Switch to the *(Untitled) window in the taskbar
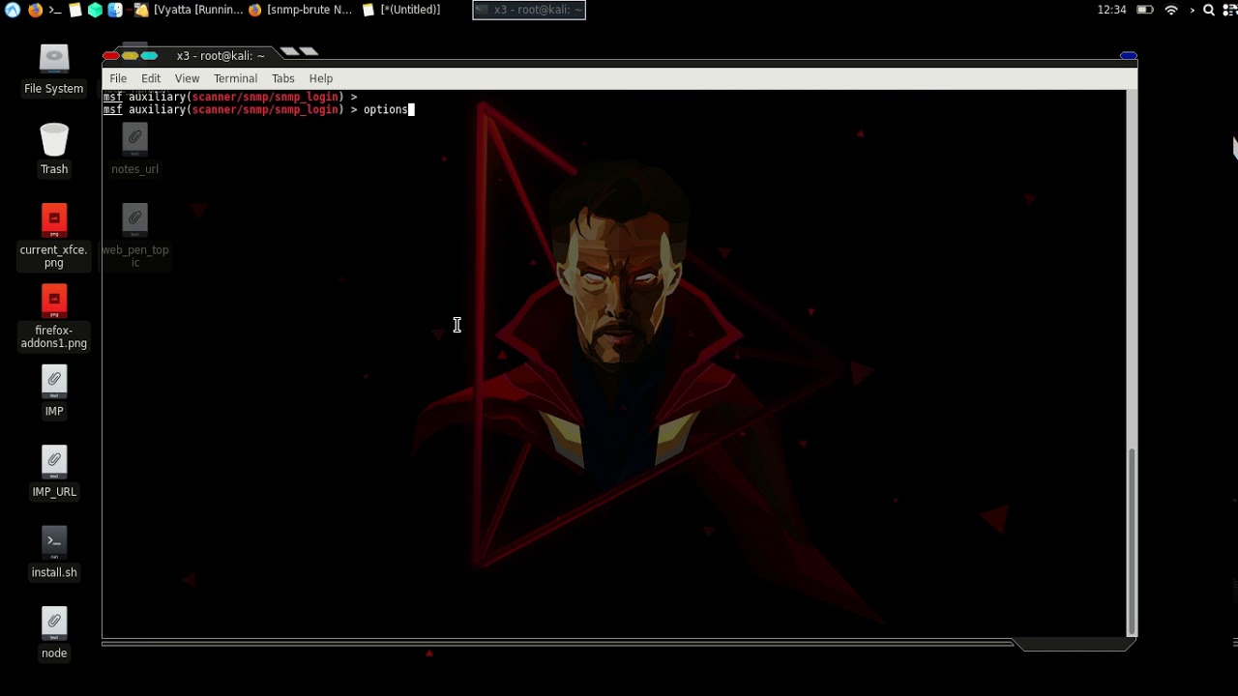 click(402, 10)
